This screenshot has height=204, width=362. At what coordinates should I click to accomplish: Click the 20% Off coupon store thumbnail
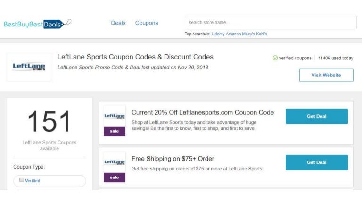click(115, 116)
